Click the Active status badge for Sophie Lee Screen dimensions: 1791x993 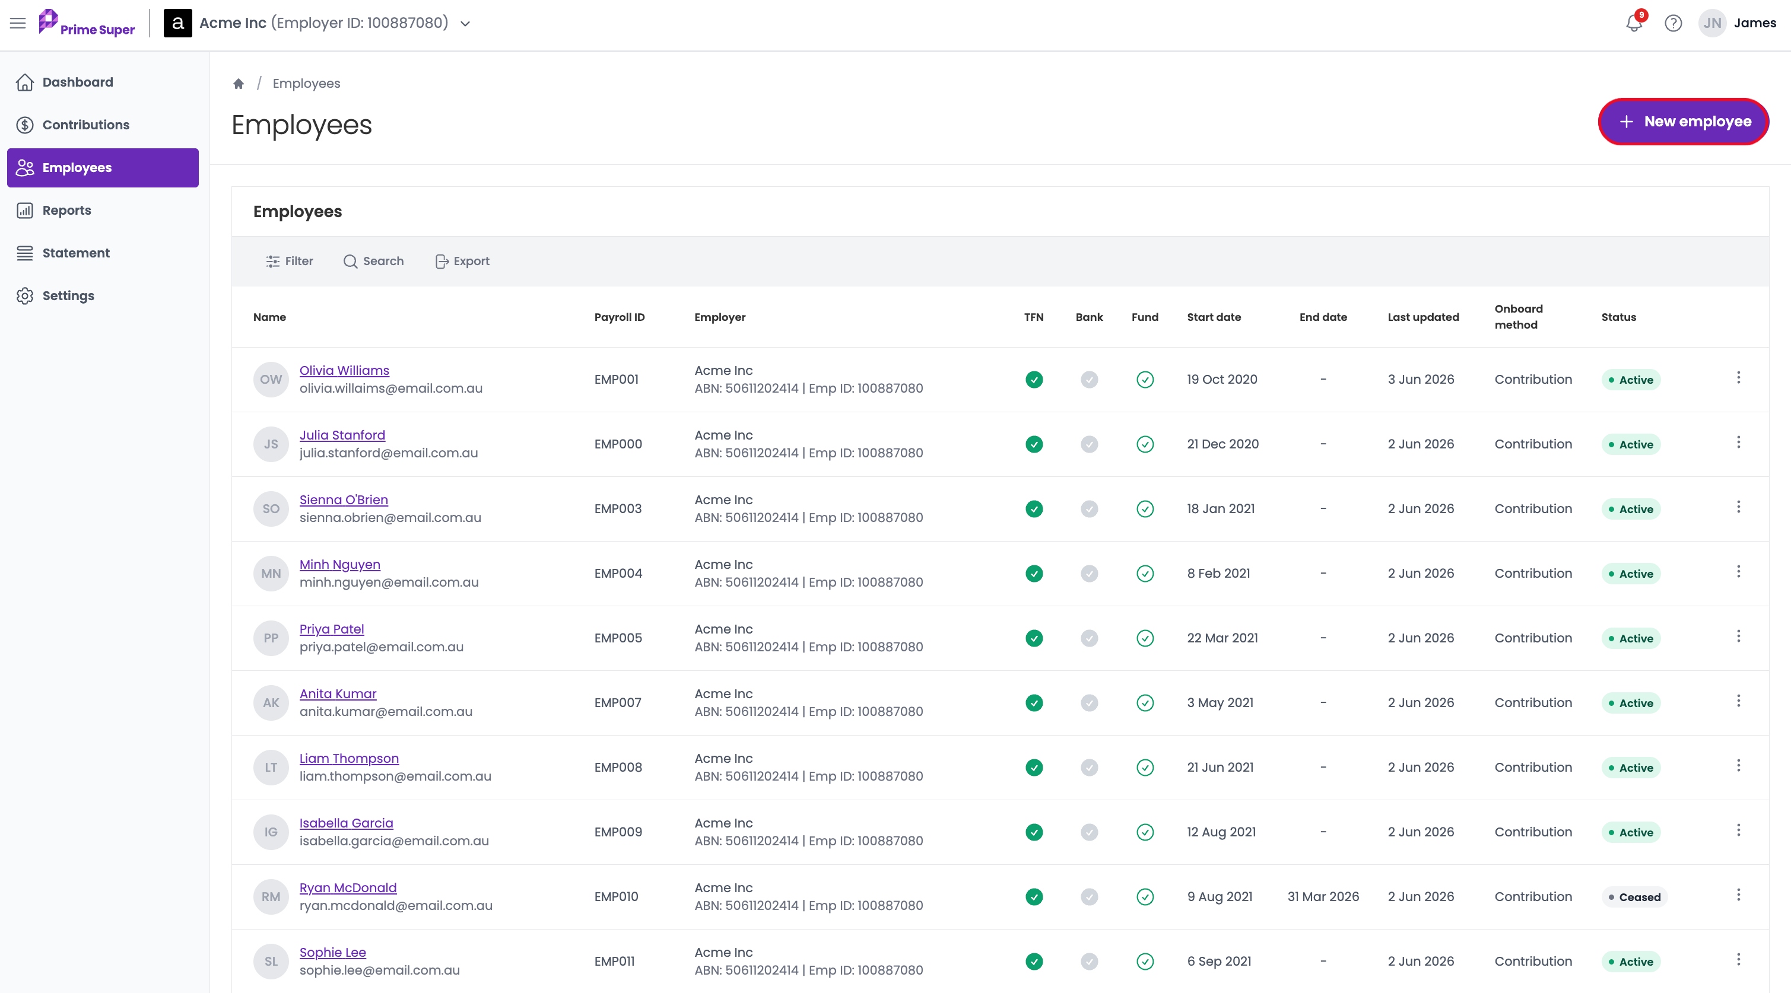(1630, 961)
